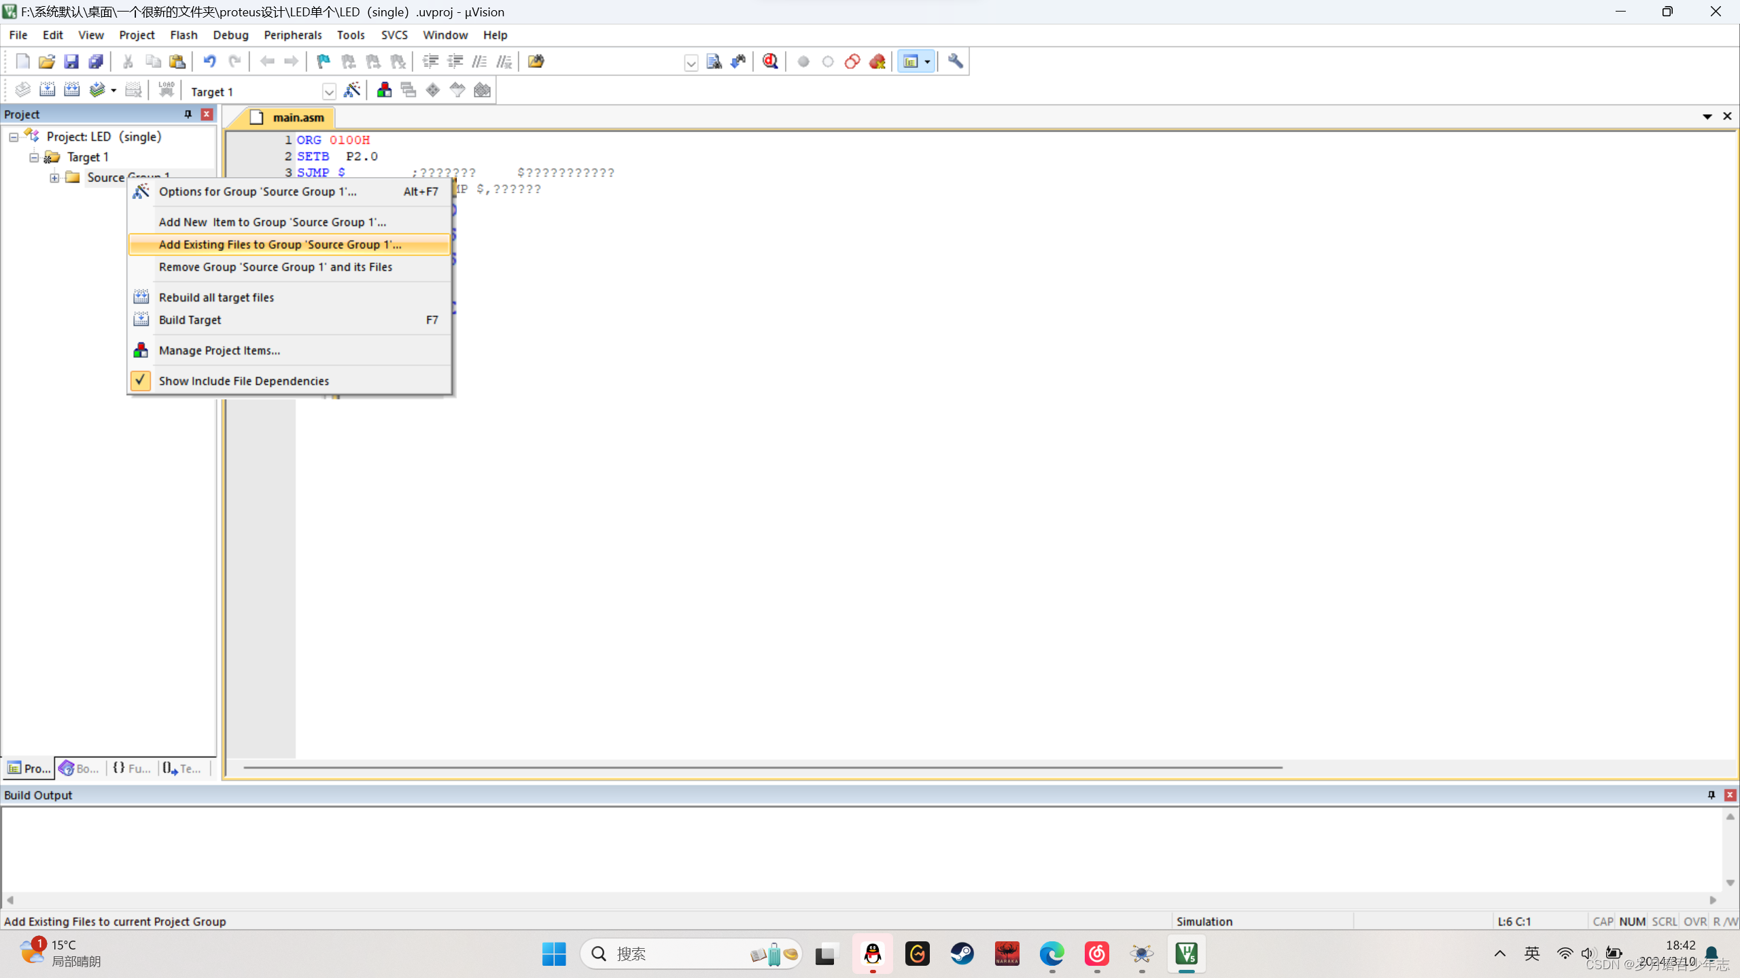Screen dimensions: 1740x978
Task: Open Manage Run-Time Environment diamond icon
Action: click(433, 90)
